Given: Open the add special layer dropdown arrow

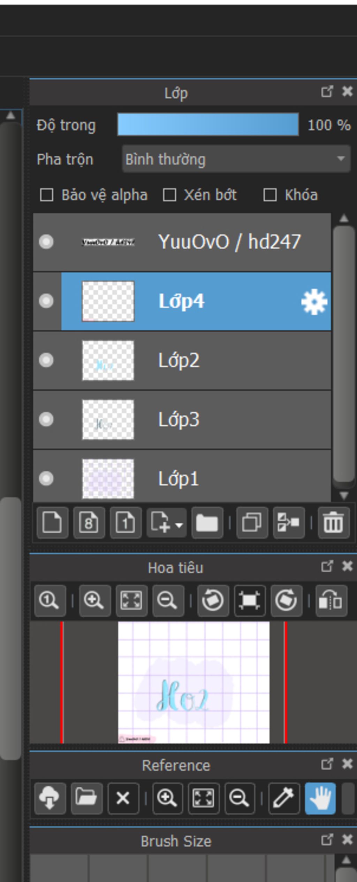Looking at the screenshot, I should (179, 524).
